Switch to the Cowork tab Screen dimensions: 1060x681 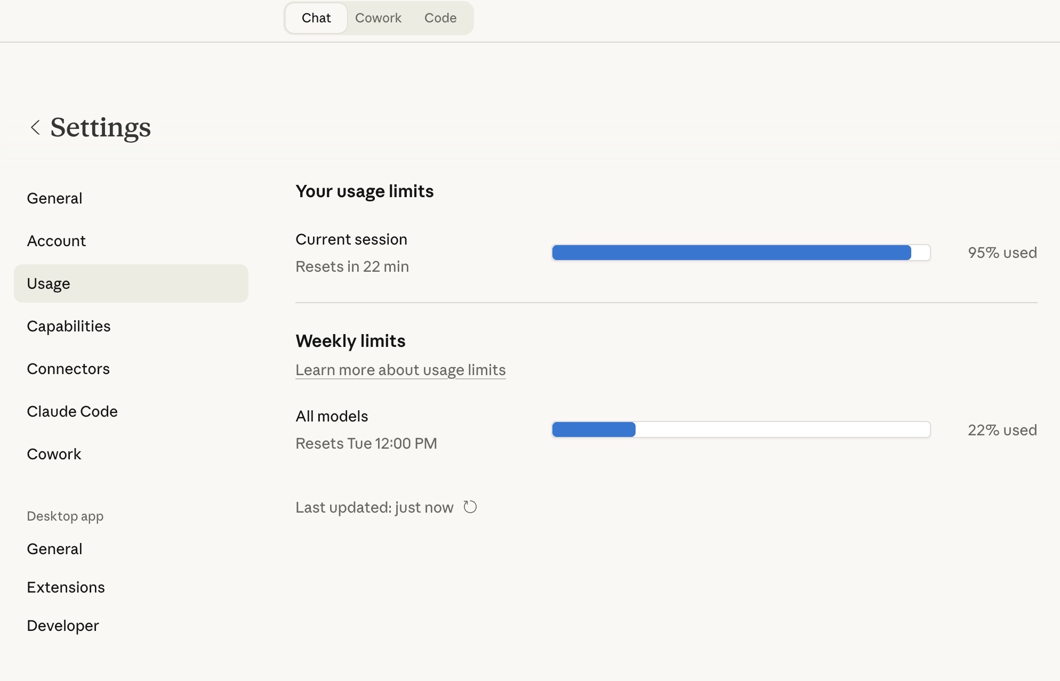378,18
